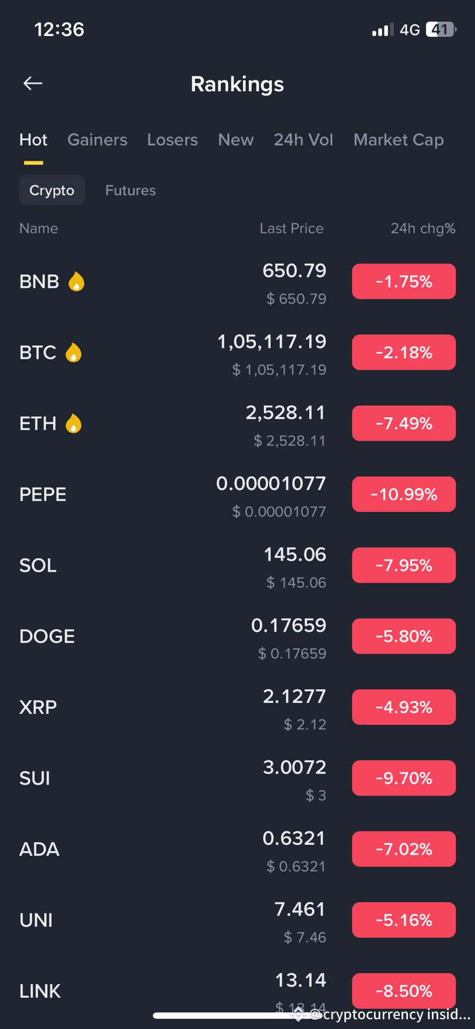Tap the back arrow icon
The height and width of the screenshot is (1029, 475).
click(x=33, y=84)
